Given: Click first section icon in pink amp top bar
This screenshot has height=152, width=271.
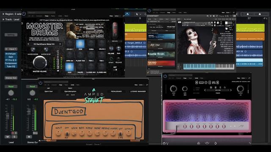Looking at the screenshot, I should coord(196,83).
